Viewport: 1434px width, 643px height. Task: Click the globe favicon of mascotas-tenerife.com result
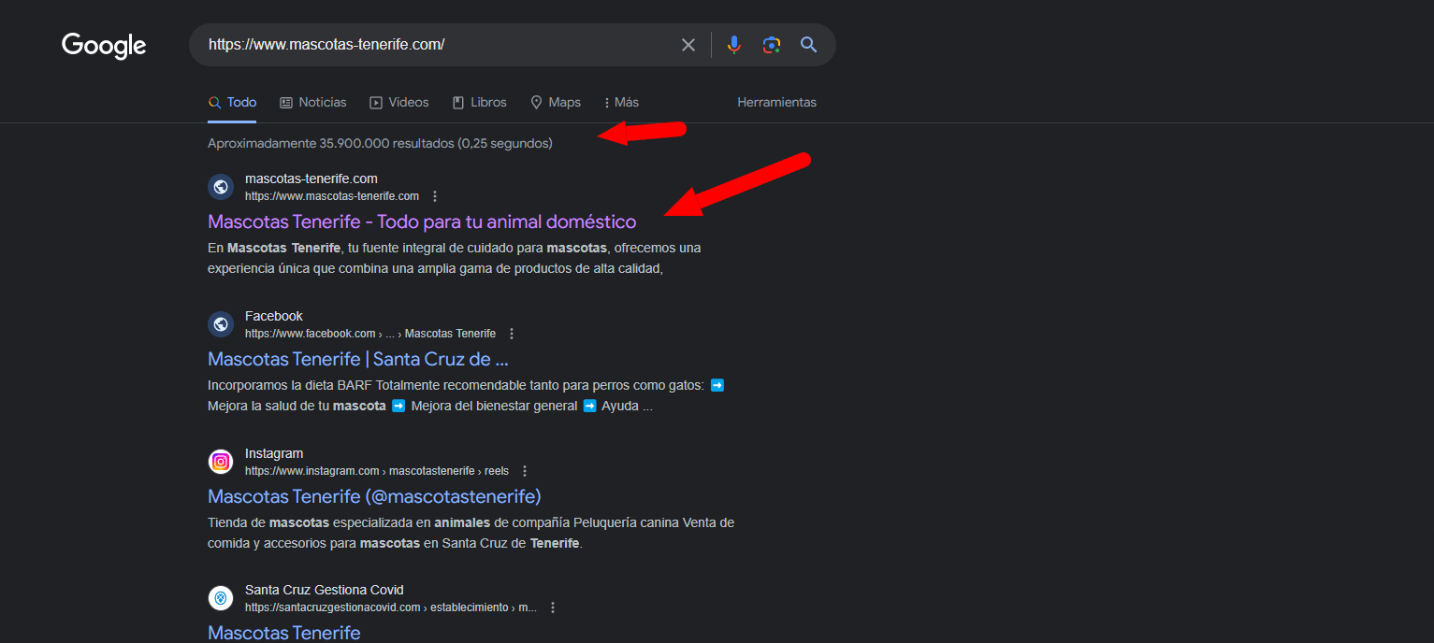pos(221,187)
